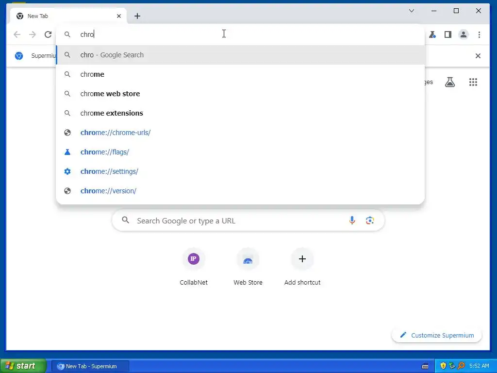Click the flask icon beside chrome://flags/

[67, 152]
